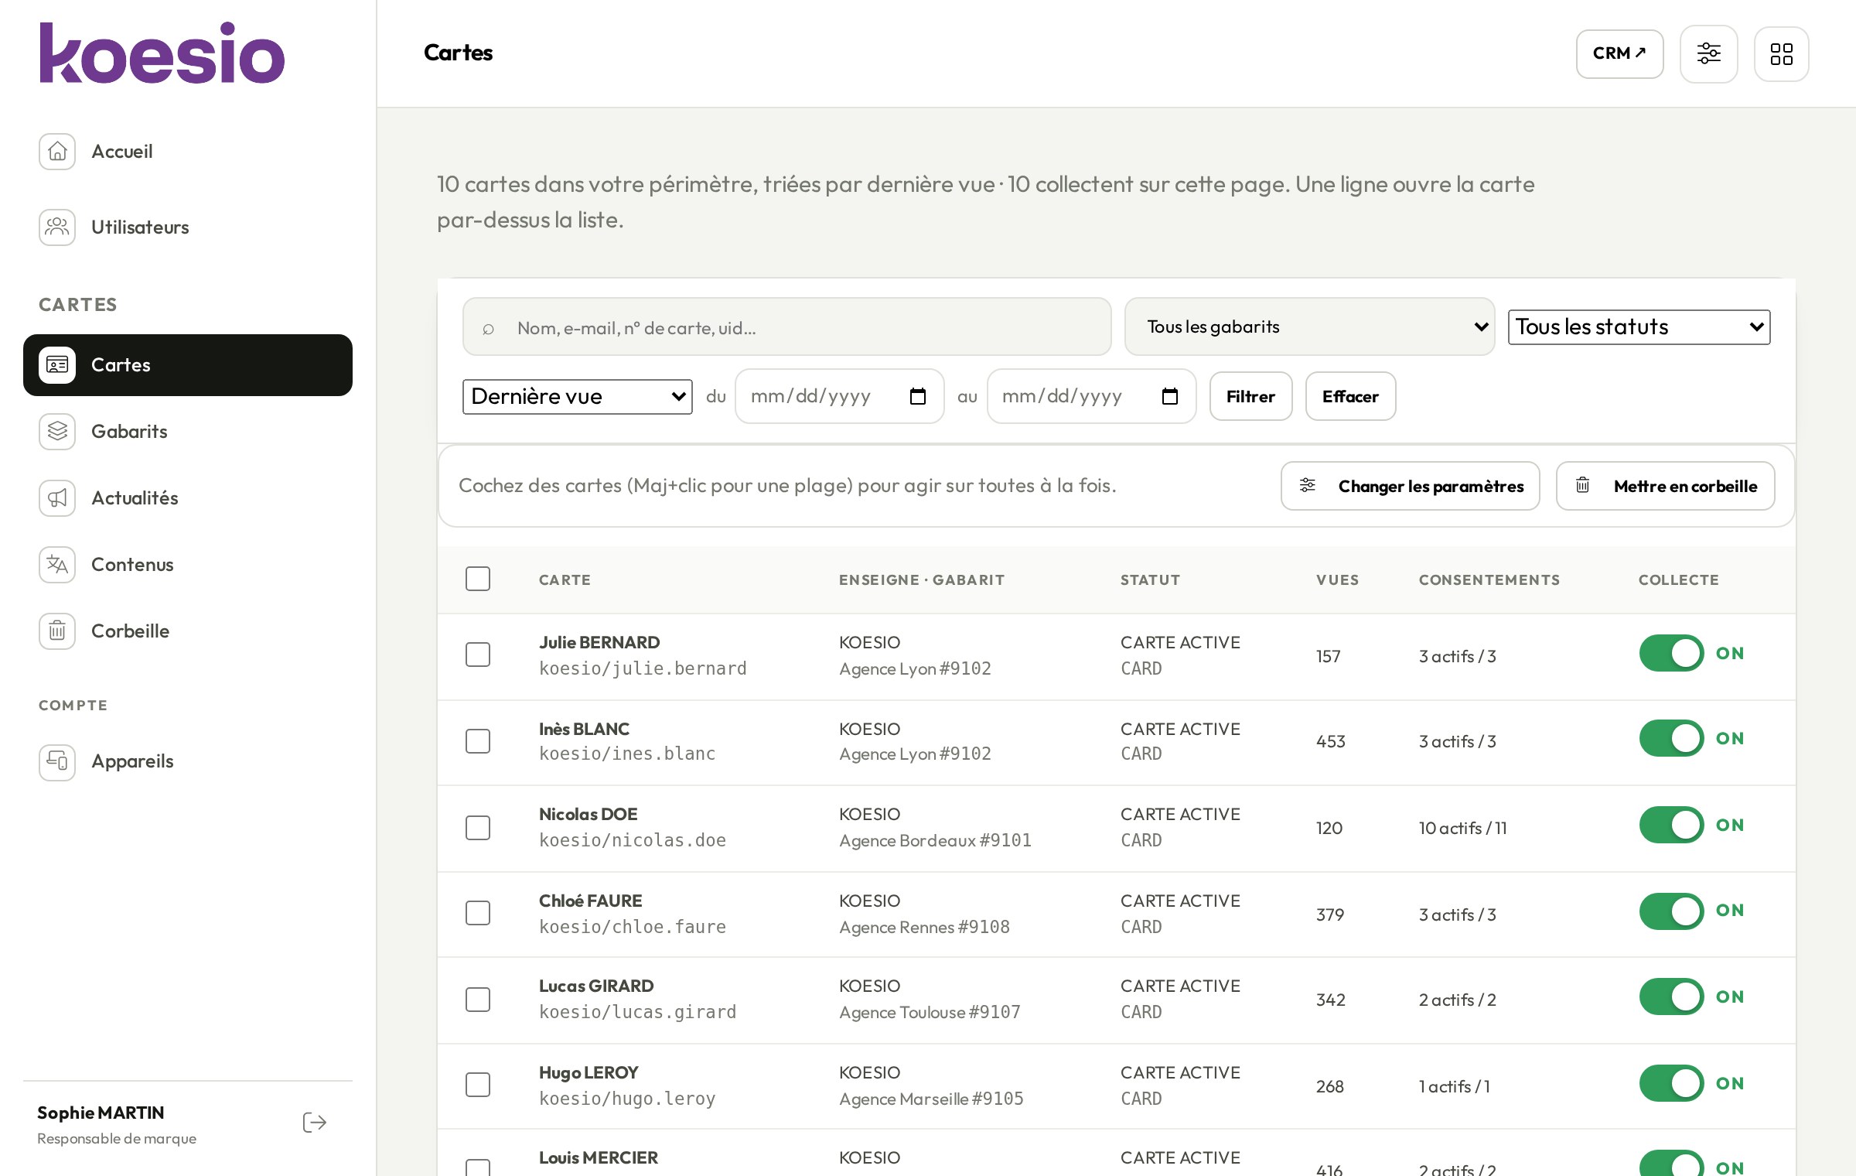Image resolution: width=1856 pixels, height=1176 pixels.
Task: Check the box for Julie BERNARD
Action: click(478, 655)
